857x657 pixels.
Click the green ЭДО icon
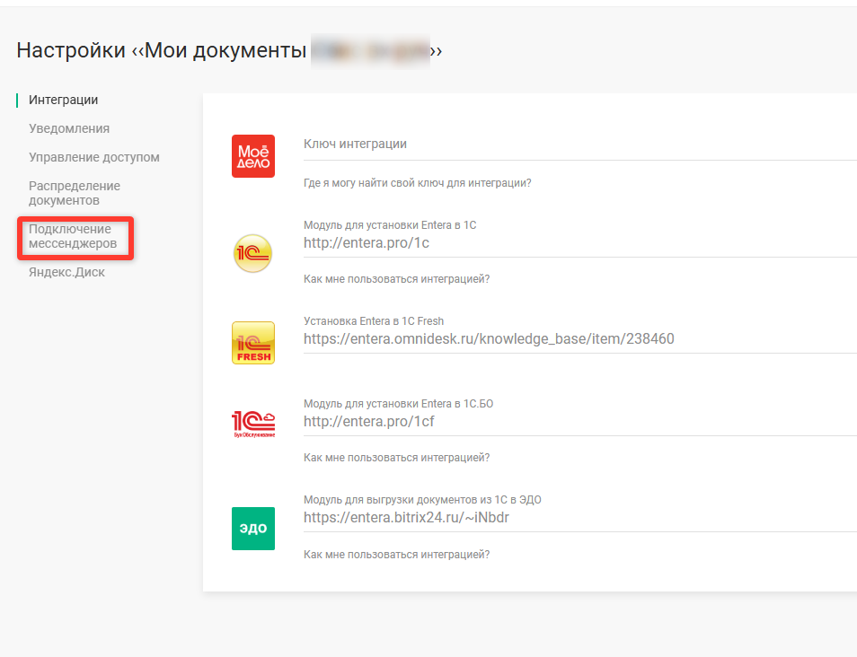click(253, 529)
